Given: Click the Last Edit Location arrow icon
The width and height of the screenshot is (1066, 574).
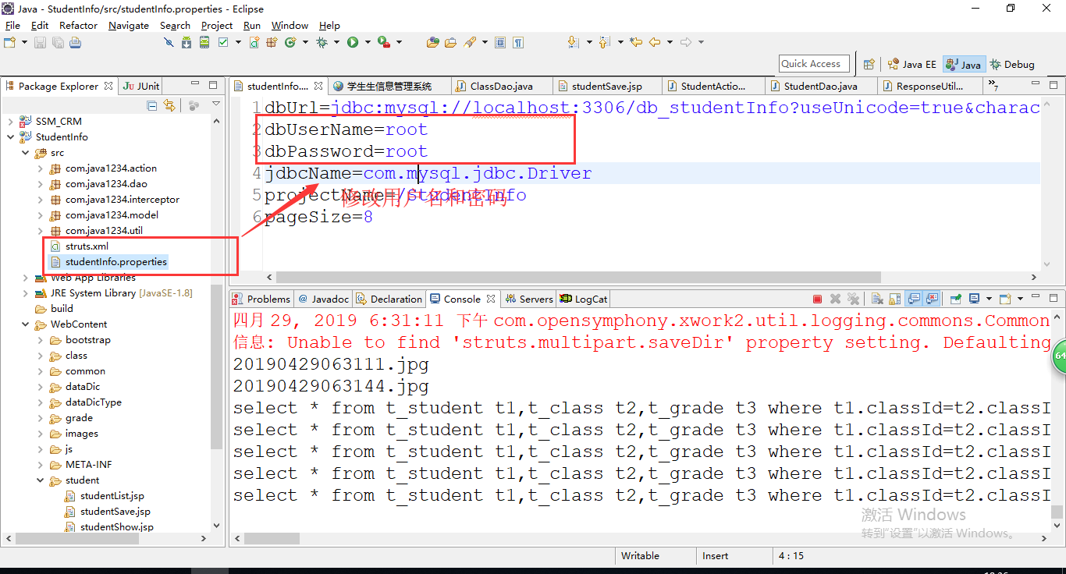Looking at the screenshot, I should coord(636,42).
